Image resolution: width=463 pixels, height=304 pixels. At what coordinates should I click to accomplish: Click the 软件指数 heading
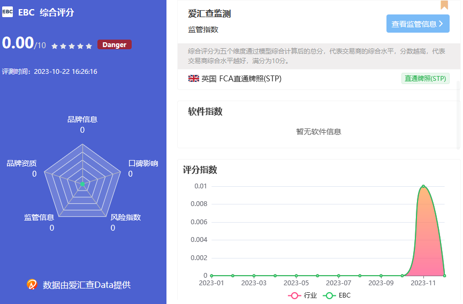point(205,111)
